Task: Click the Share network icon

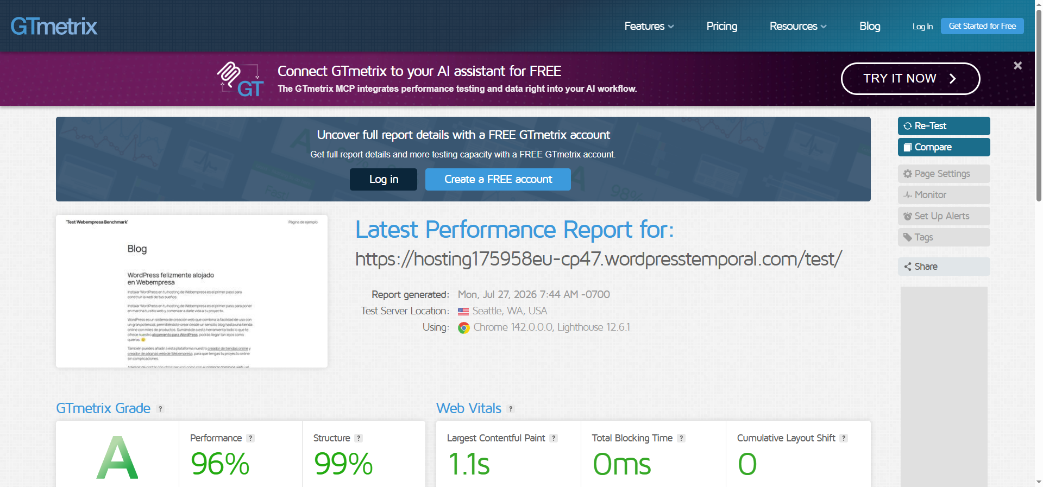Action: coord(907,267)
